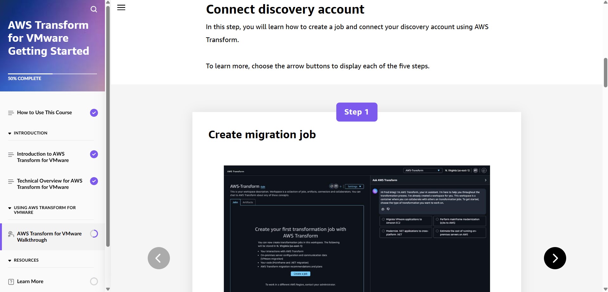Viewport: 608px width, 292px height.
Task: Give thumbs up to the AI assistant message
Action: [383, 209]
